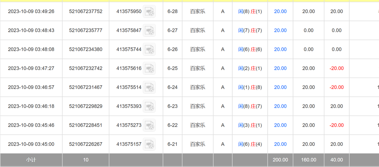379x167 pixels.
Task: Open video replay icon for record 413575616
Action: tap(149, 68)
